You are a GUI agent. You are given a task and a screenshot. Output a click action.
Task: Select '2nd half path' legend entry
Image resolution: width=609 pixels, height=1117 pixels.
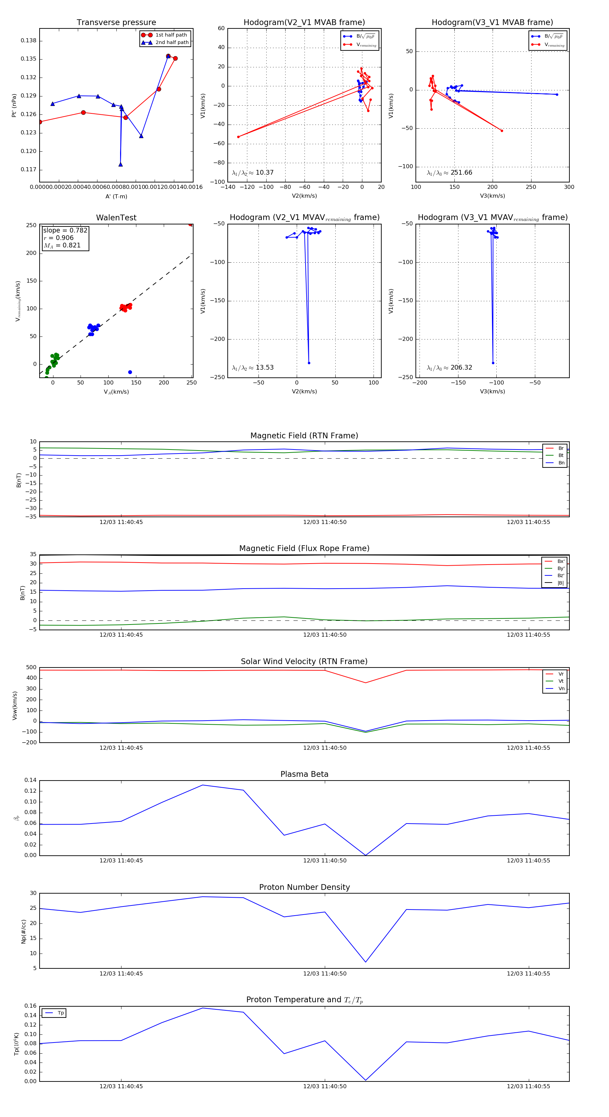(165, 43)
